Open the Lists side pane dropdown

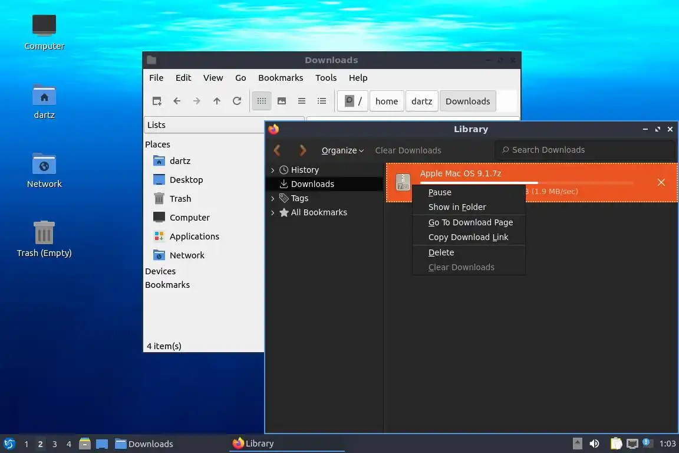[205, 125]
